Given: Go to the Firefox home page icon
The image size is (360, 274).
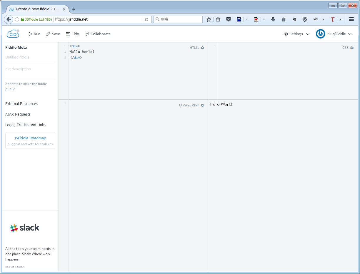Looking at the screenshot, I should pyautogui.click(x=284, y=19).
